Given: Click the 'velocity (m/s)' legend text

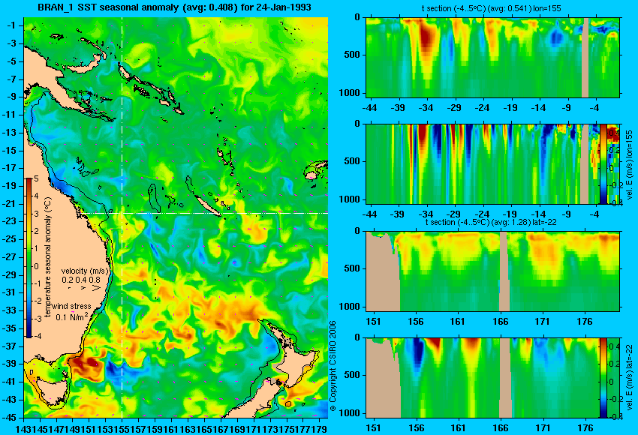Looking at the screenshot, I should point(85,271).
